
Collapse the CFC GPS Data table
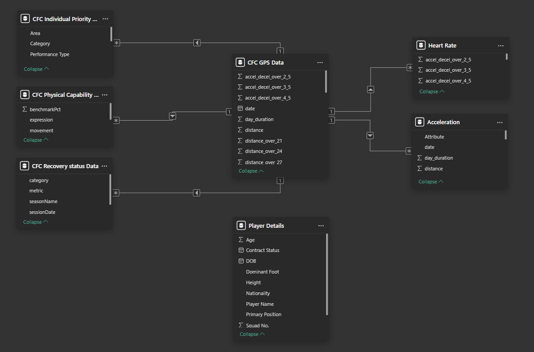[x=251, y=171]
